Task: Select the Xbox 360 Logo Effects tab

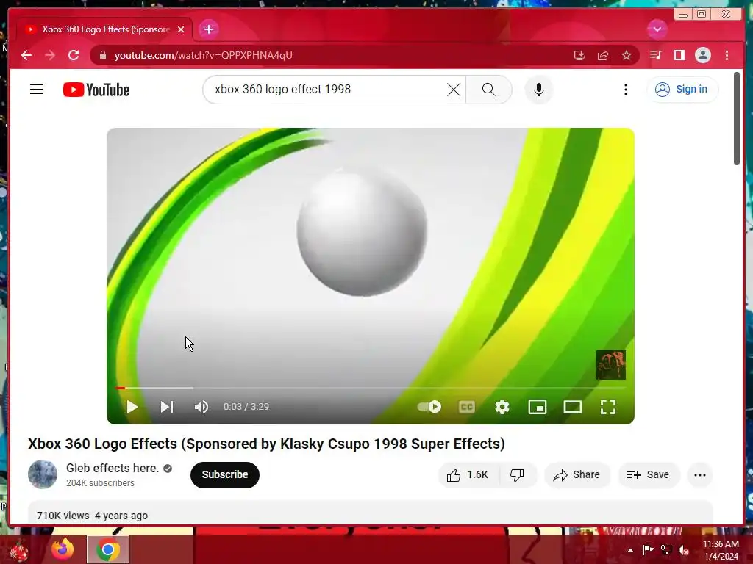Action: click(x=104, y=29)
